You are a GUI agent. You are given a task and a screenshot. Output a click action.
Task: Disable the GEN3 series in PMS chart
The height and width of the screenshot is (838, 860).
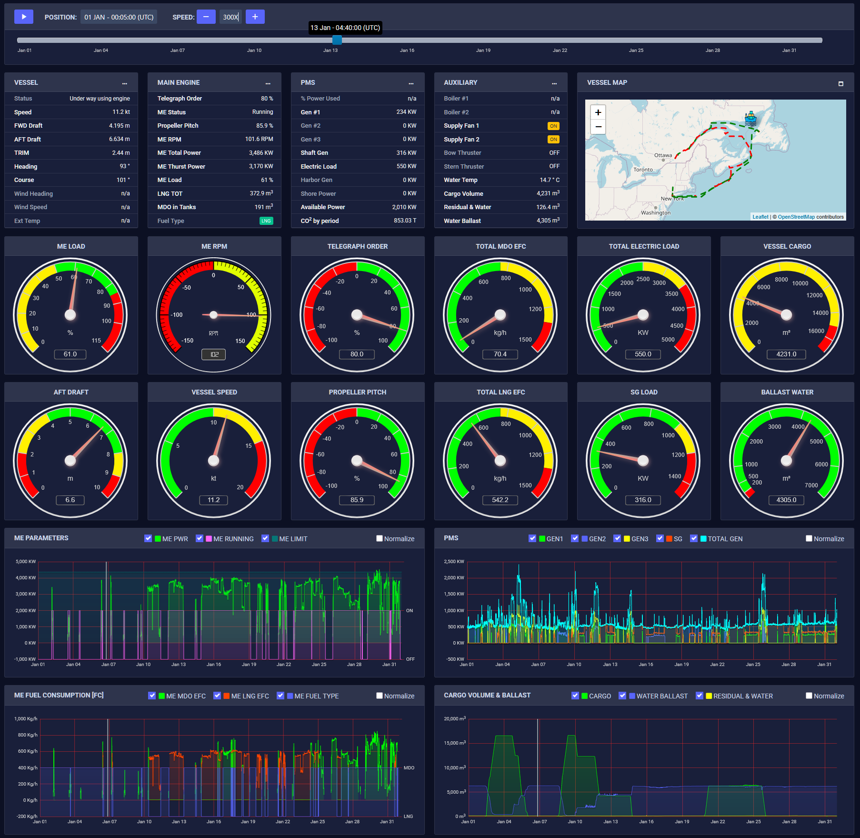click(618, 538)
